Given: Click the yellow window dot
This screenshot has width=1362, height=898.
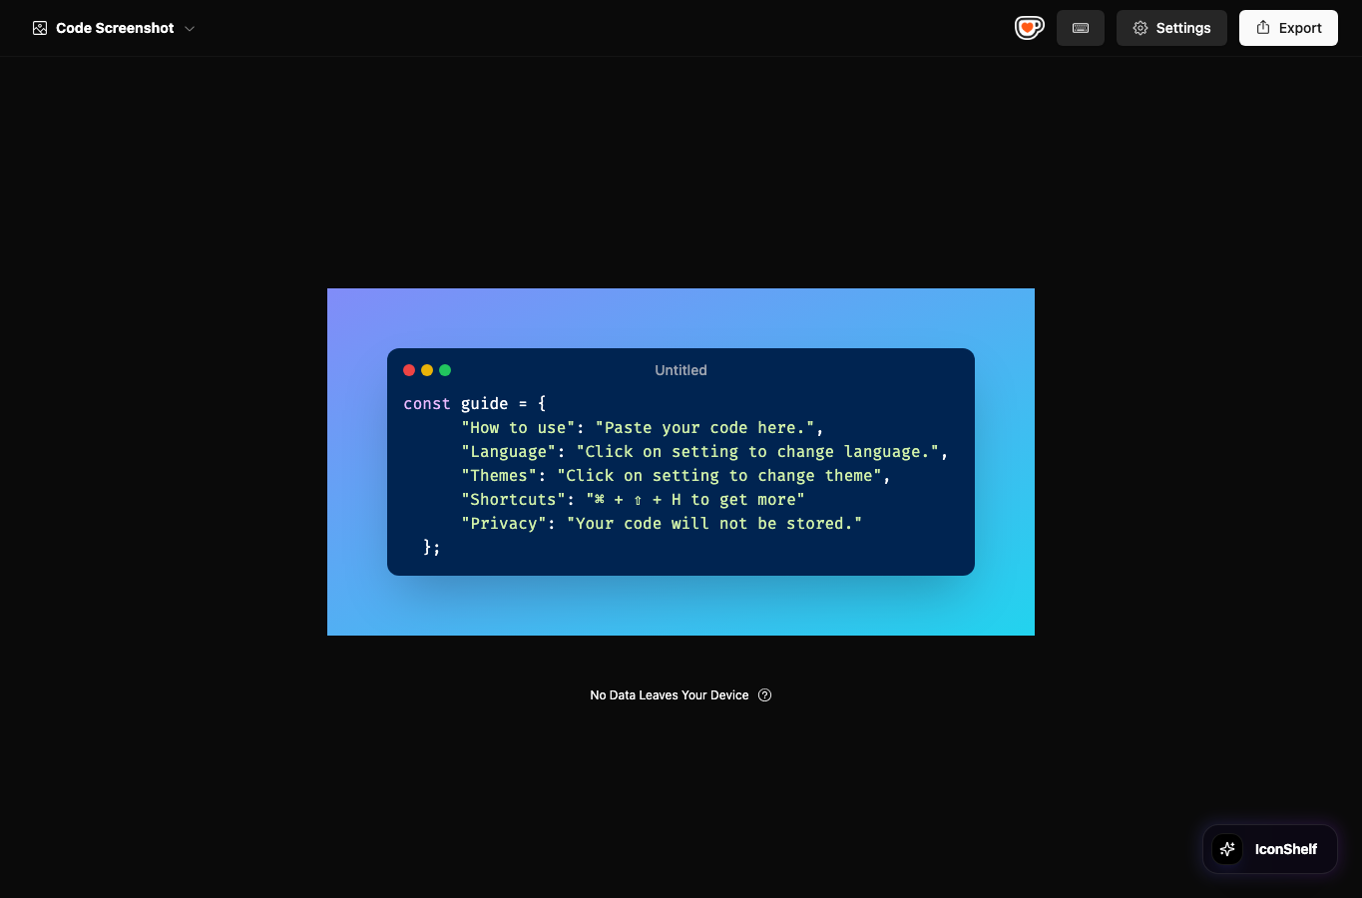Looking at the screenshot, I should point(427,370).
